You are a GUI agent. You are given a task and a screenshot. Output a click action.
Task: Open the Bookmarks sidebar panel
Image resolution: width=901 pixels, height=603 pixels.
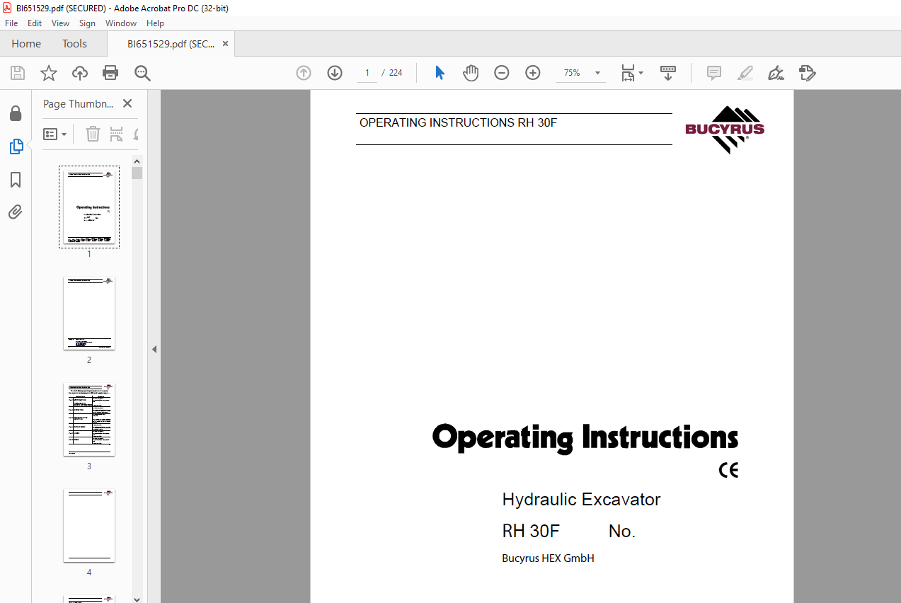coord(16,180)
